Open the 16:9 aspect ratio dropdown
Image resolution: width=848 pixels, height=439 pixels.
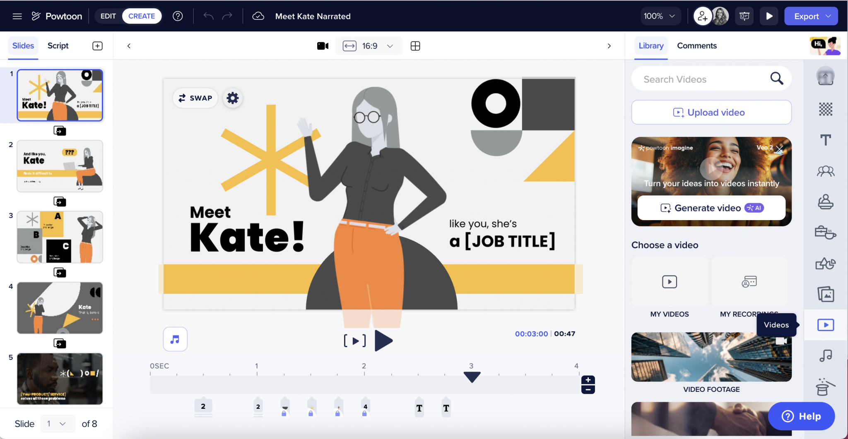[369, 46]
